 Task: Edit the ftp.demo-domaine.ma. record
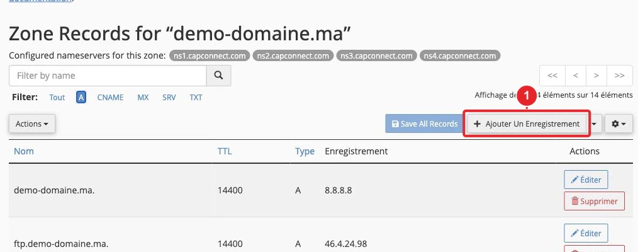586,233
